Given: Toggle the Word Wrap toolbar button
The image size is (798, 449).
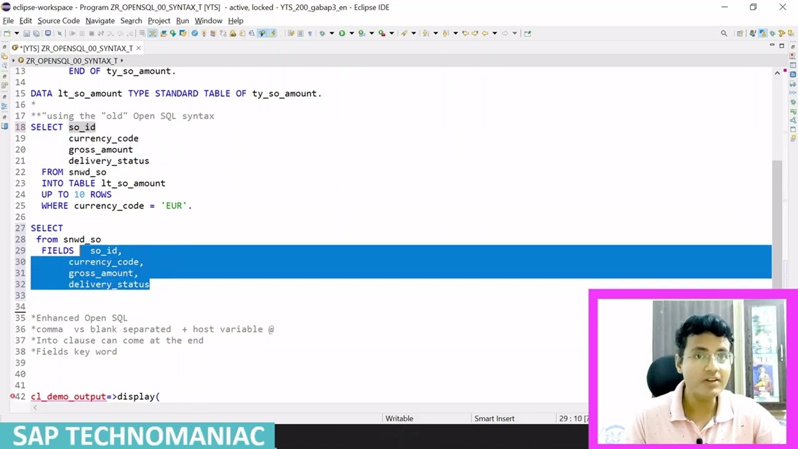Looking at the screenshot, I should 291,33.
